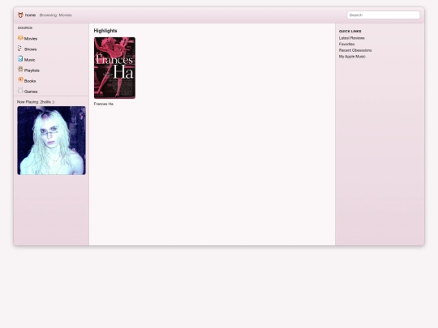Viewport: 438px width, 328px height.
Task: Click the SOURCE sidebar heading
Action: [x=25, y=28]
